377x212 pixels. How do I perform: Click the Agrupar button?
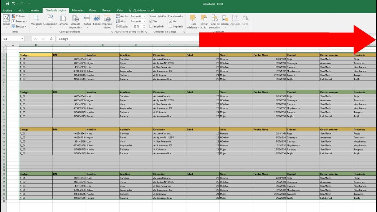235,21
